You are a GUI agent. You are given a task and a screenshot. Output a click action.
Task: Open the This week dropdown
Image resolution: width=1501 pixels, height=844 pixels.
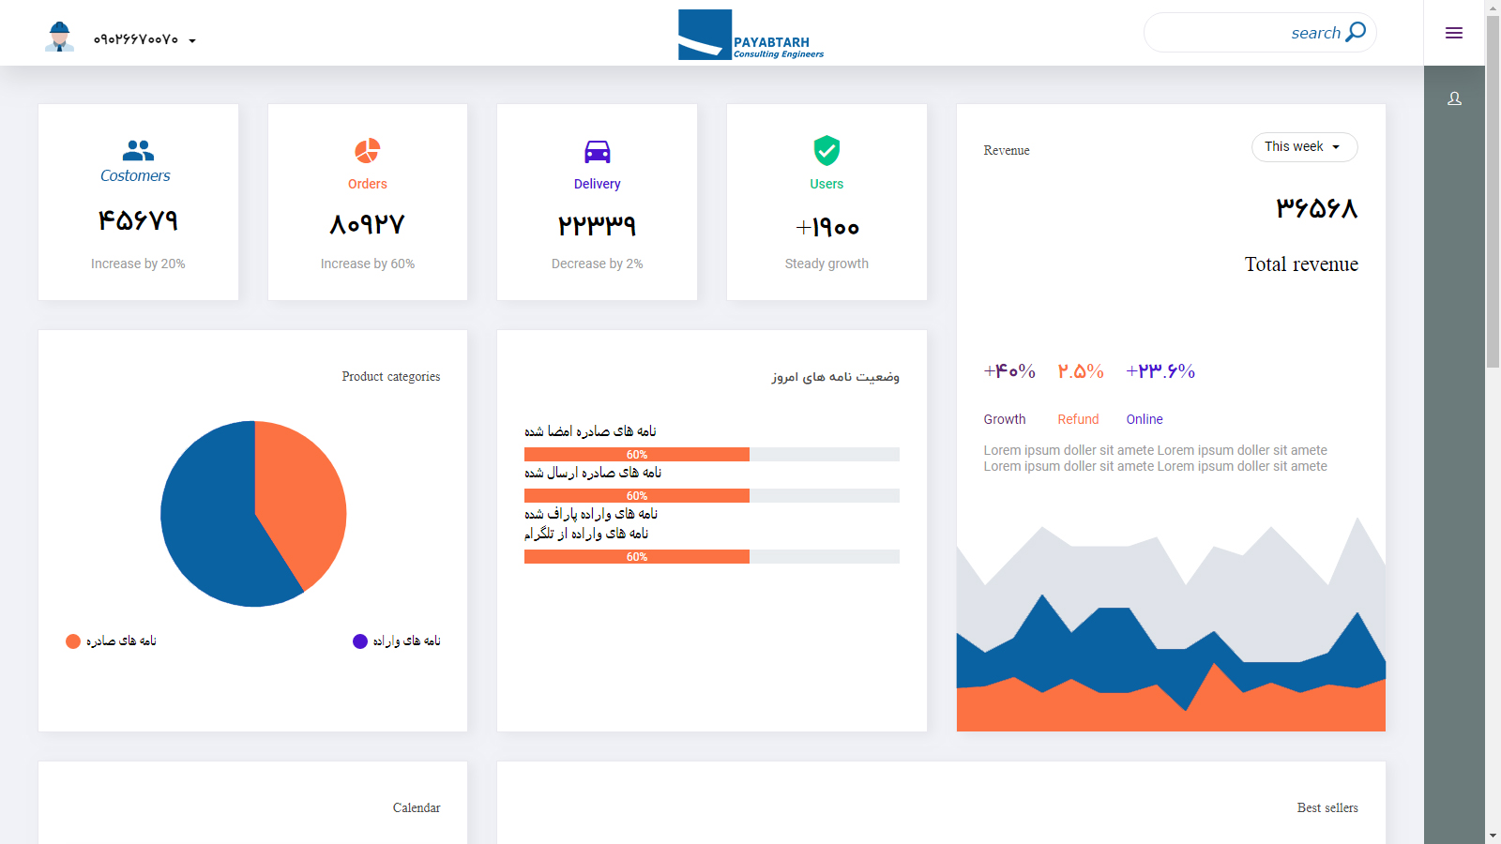1303,147
